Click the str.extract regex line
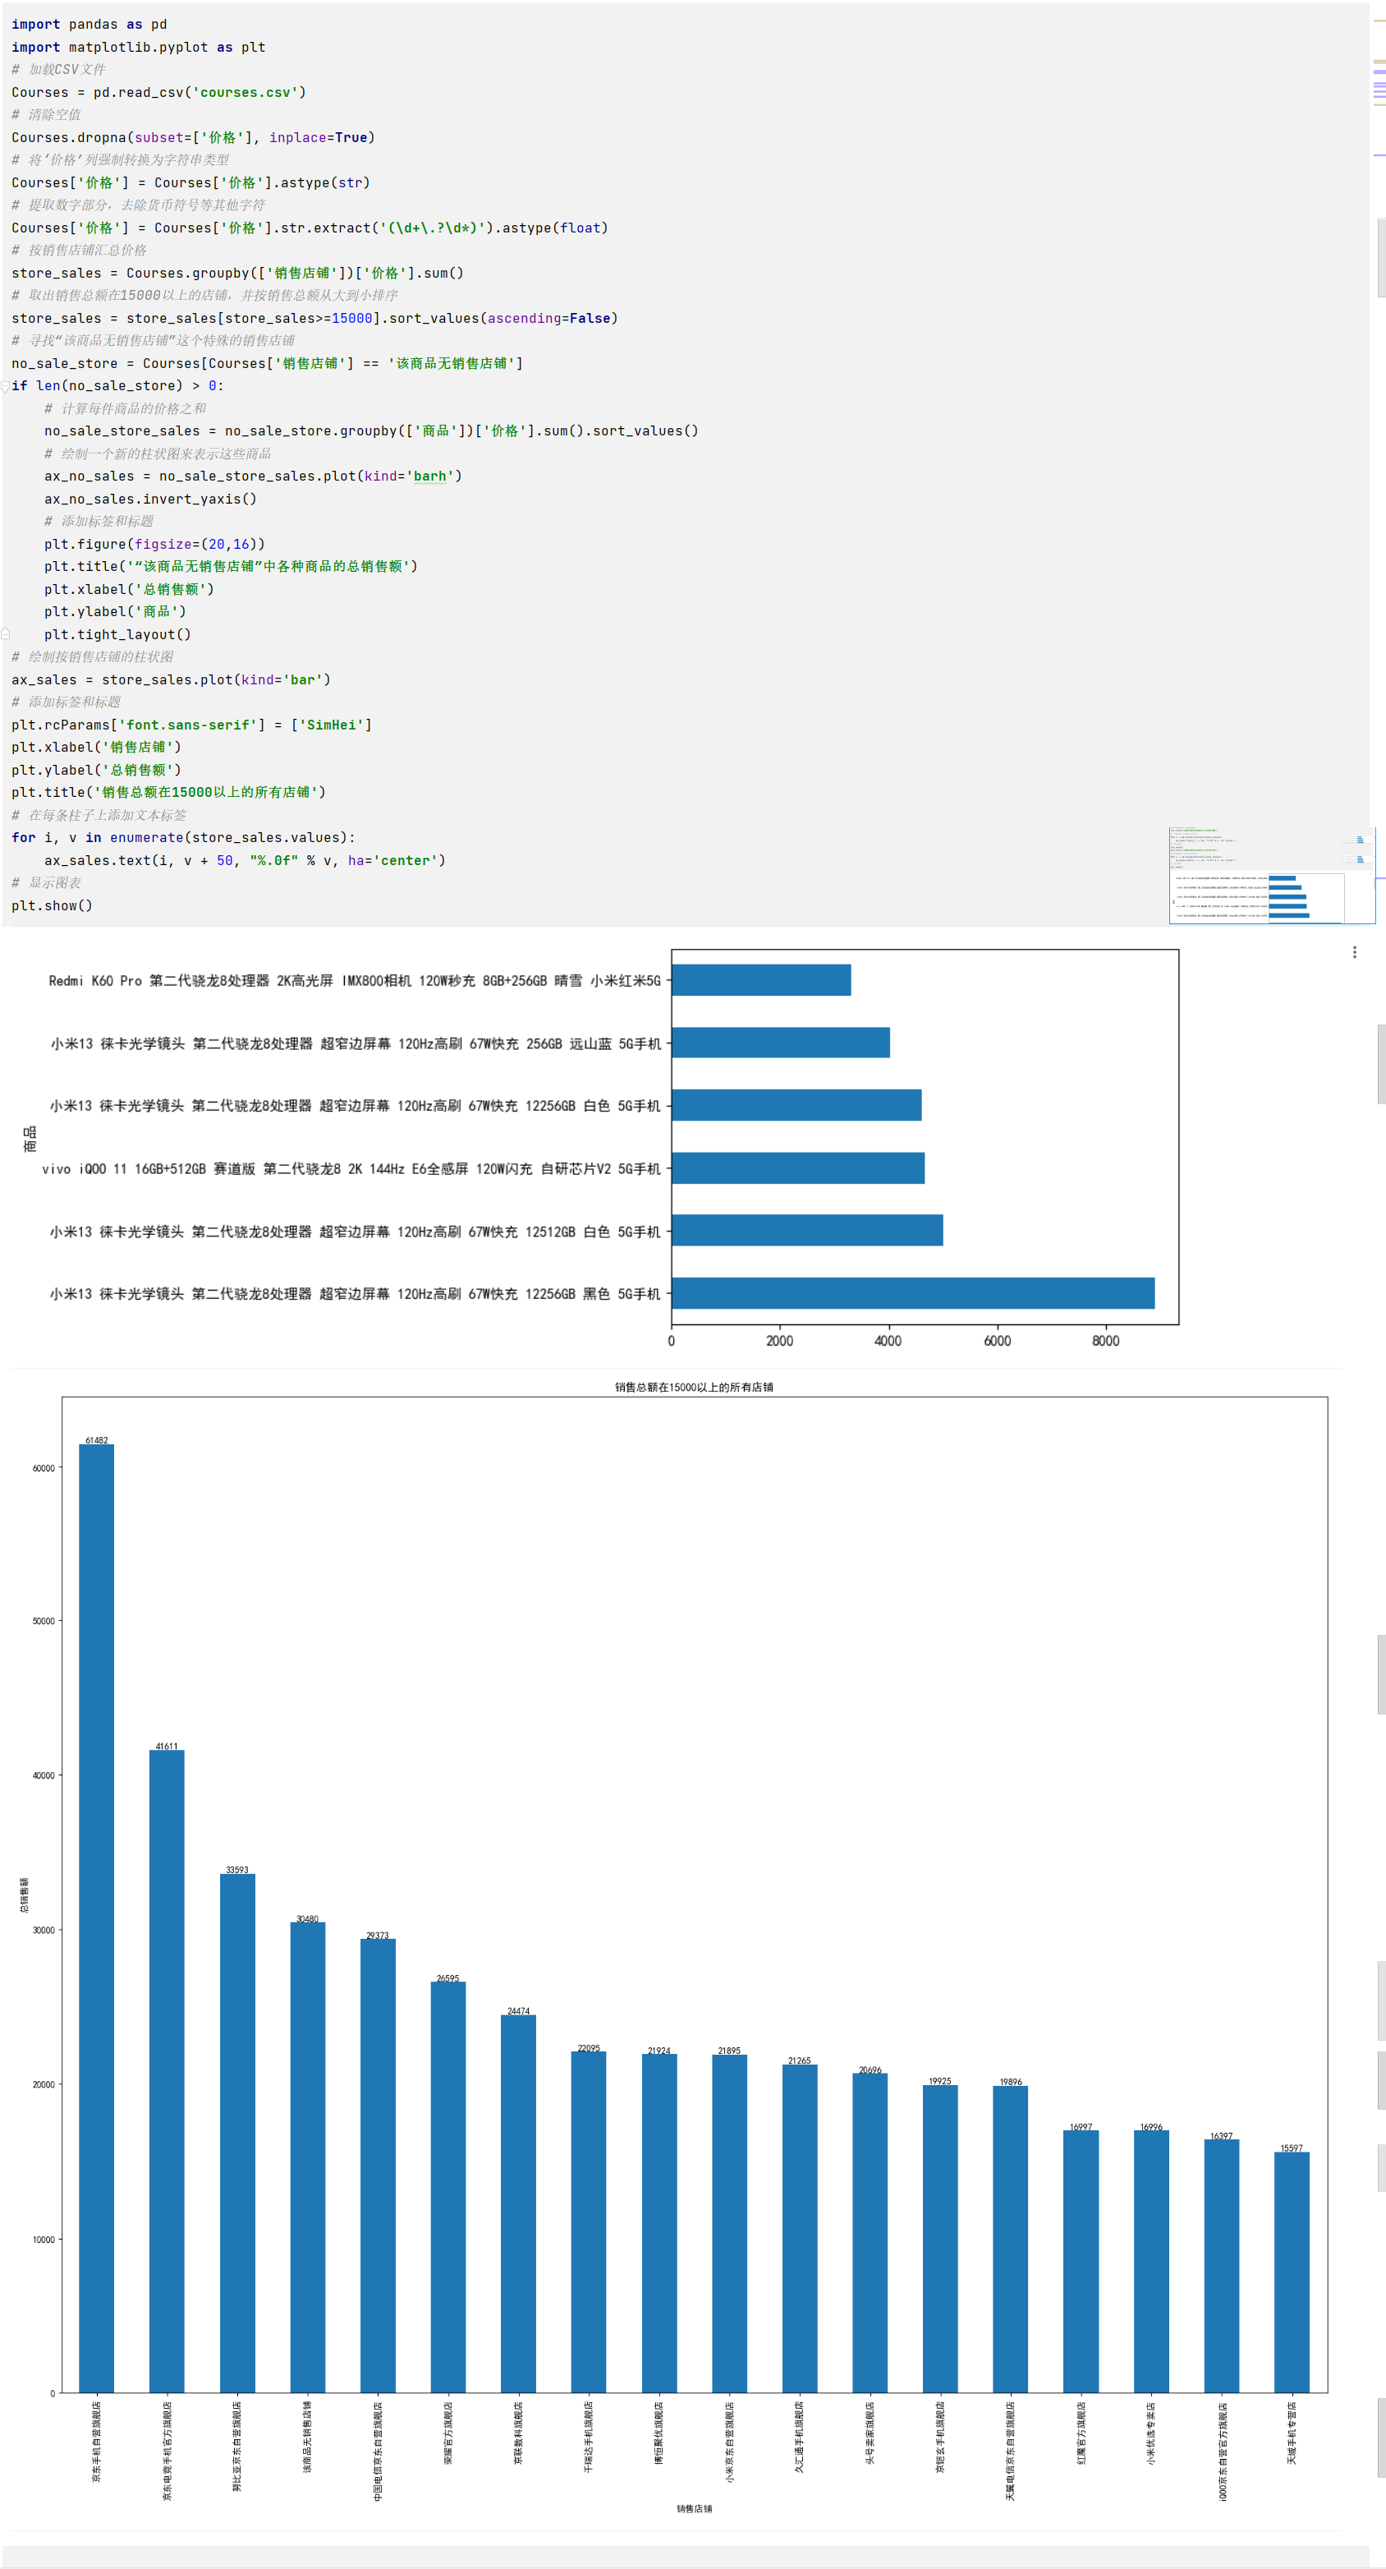This screenshot has height=2569, width=1386. click(310, 228)
